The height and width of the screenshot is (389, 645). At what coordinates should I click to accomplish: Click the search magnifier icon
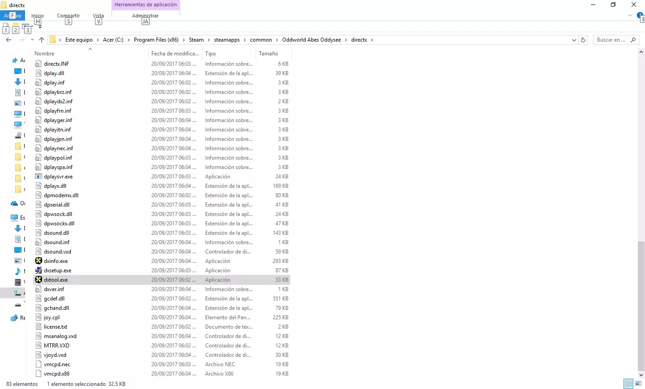[x=633, y=40]
